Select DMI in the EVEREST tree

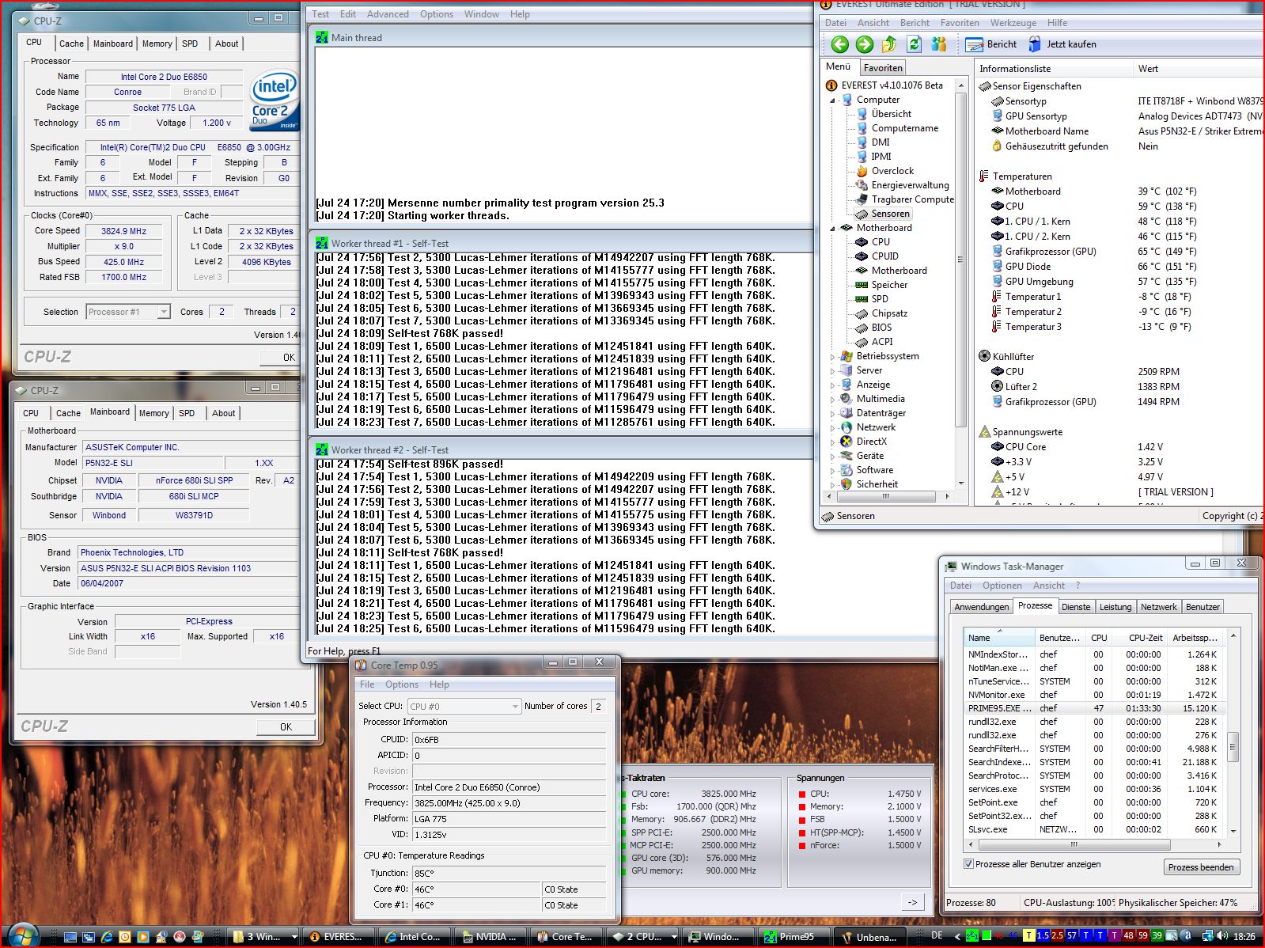pos(881,142)
